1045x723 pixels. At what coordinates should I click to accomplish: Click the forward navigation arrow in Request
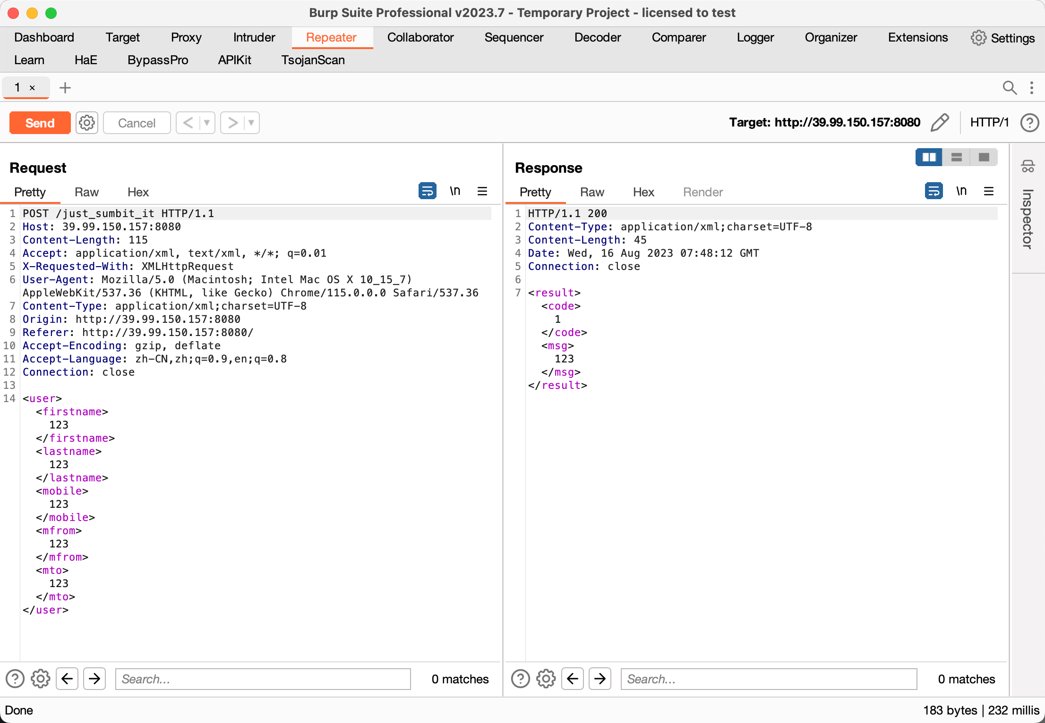pyautogui.click(x=95, y=679)
